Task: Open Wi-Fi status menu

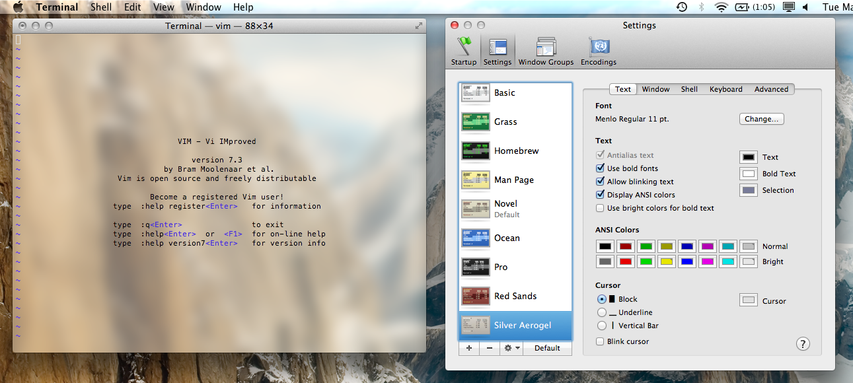Action: coord(721,7)
